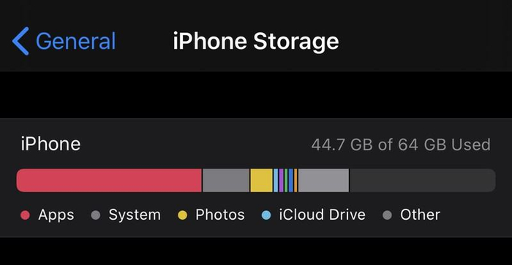Click the unused free space bar section
Screen dimensions: 512x265
tap(423, 180)
